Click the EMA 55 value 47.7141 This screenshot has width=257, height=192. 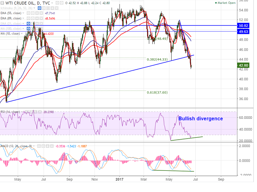click(50, 13)
